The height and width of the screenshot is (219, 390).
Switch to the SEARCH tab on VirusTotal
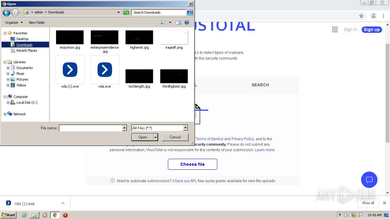pyautogui.click(x=260, y=85)
